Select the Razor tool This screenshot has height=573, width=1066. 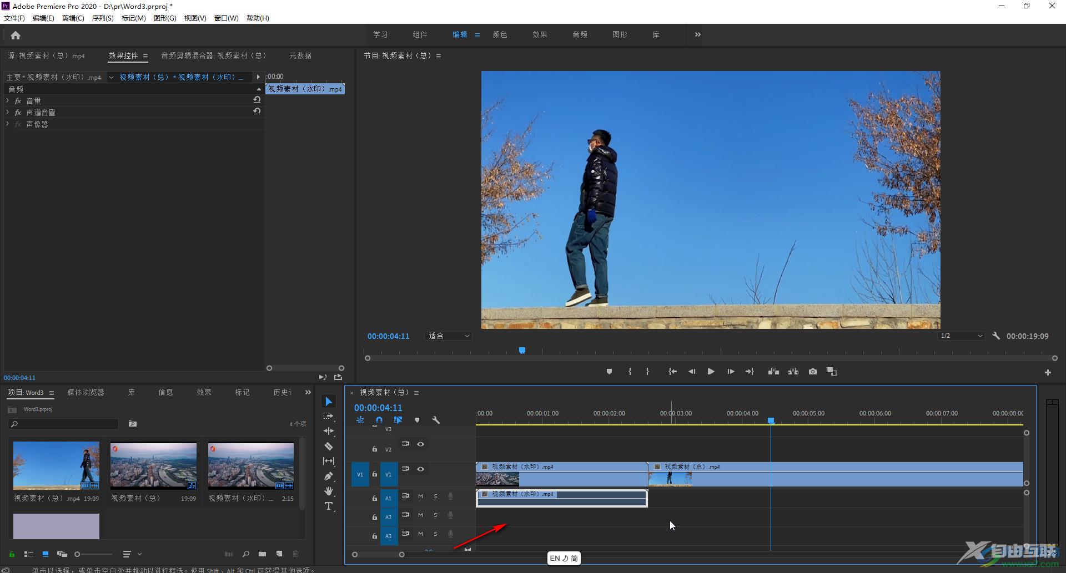329,446
